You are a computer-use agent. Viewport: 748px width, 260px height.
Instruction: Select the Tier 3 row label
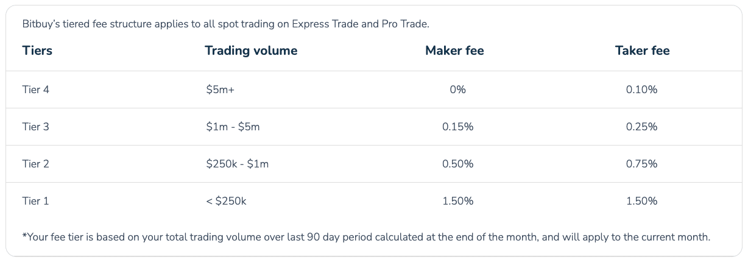[35, 127]
